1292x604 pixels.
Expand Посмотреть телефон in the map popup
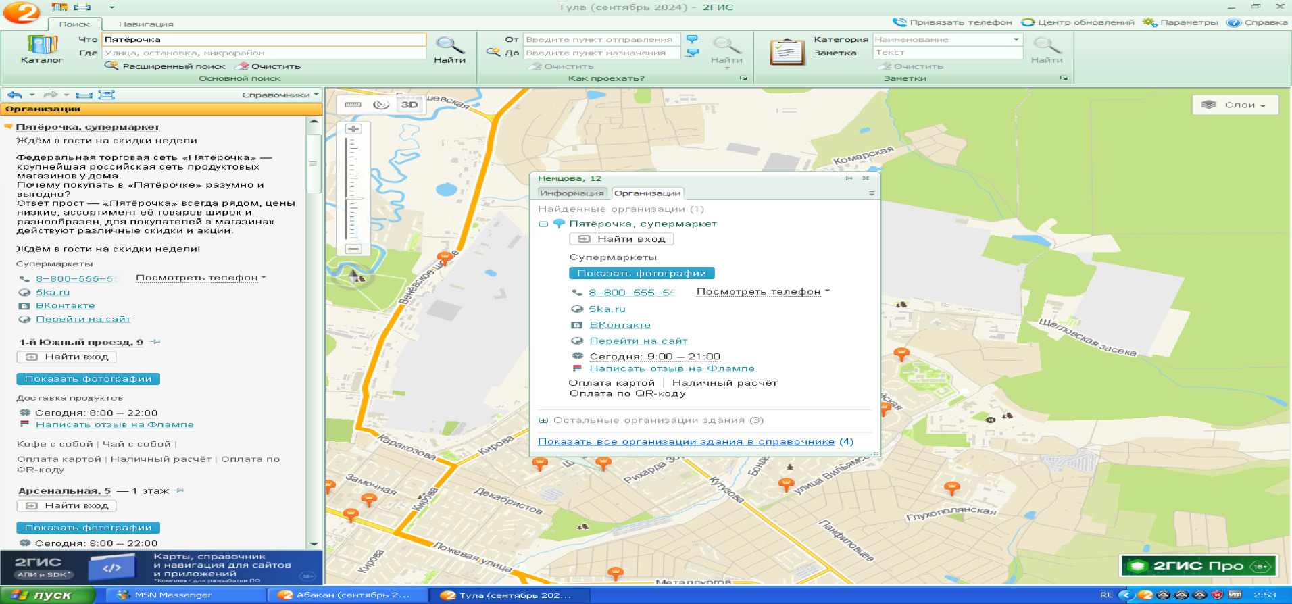(x=763, y=292)
